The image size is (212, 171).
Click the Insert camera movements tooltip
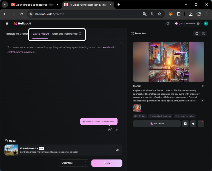[99, 121]
